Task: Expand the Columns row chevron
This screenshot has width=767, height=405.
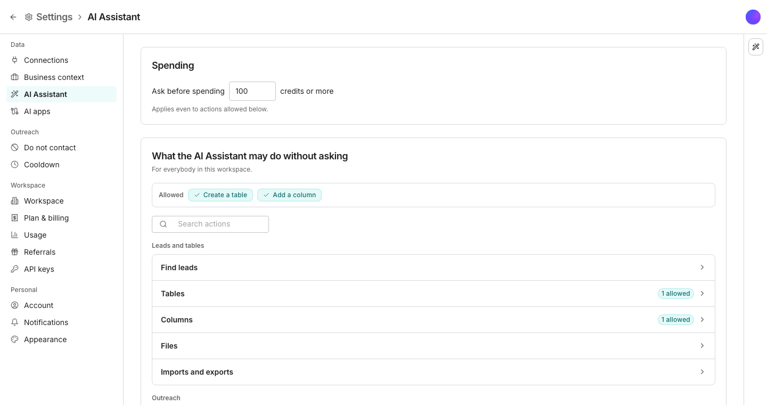Action: 702,320
